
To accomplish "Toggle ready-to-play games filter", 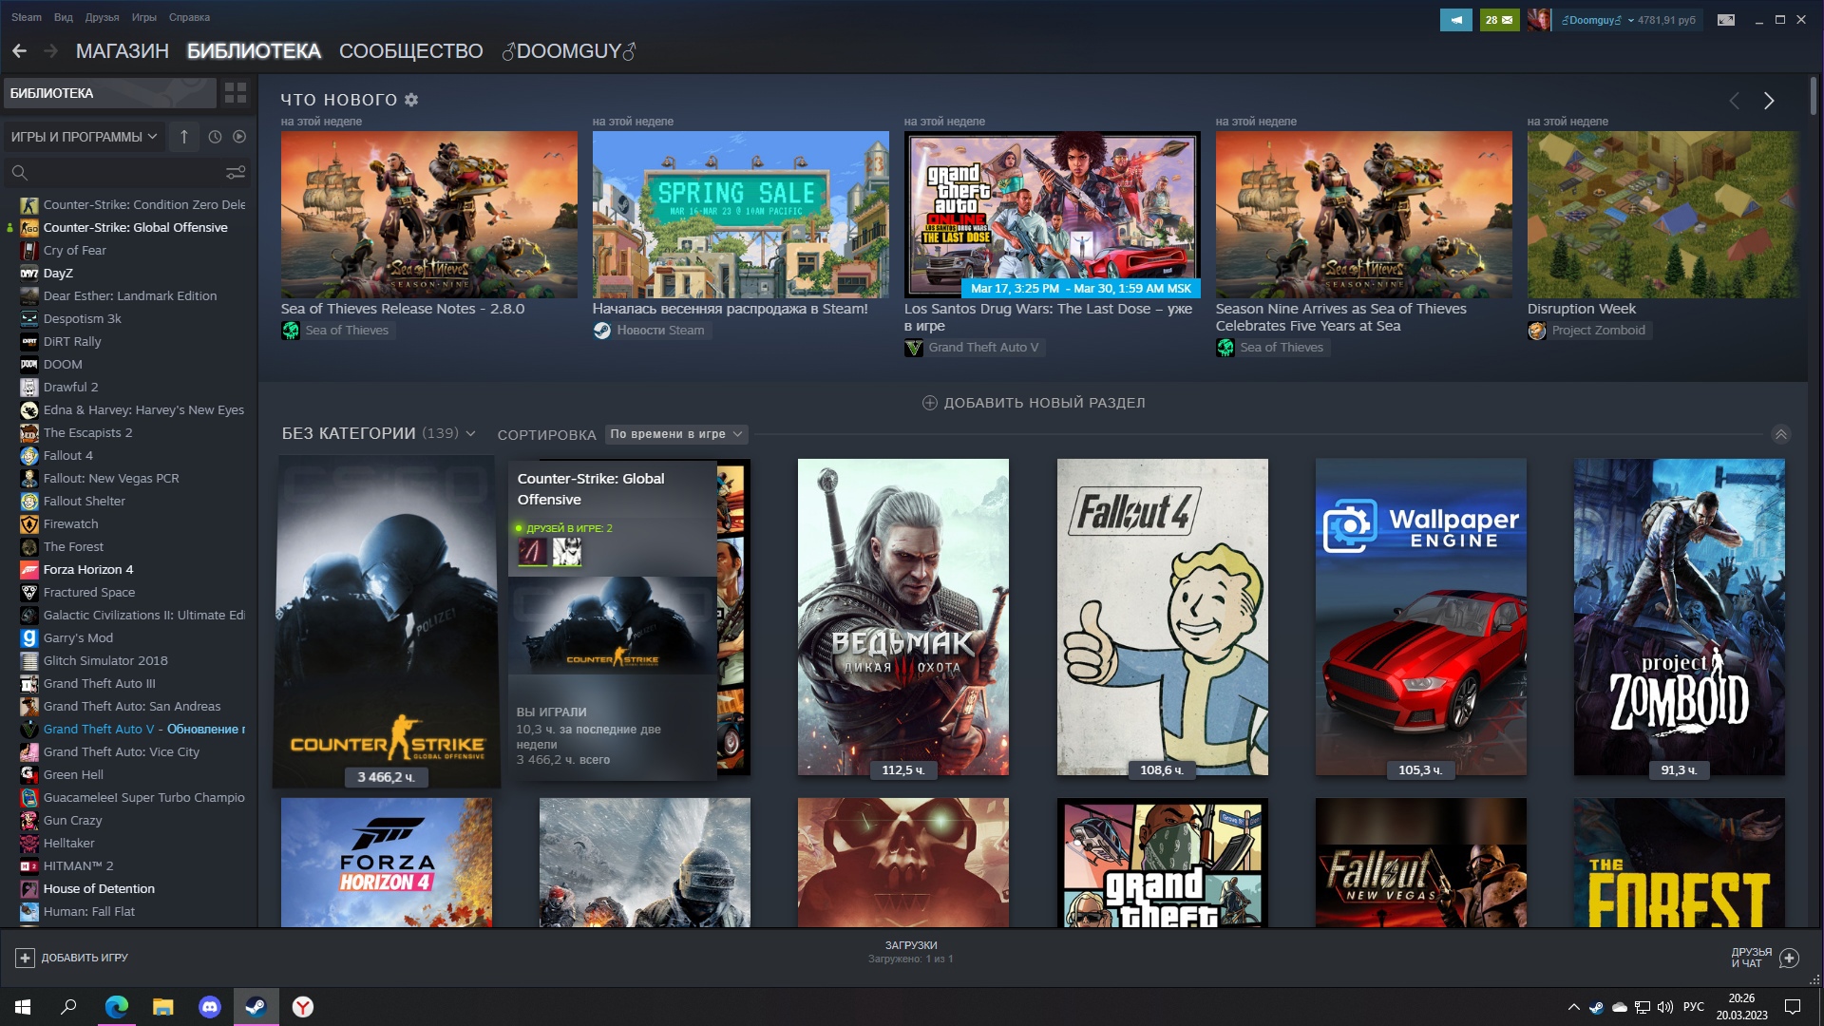I will click(x=239, y=137).
